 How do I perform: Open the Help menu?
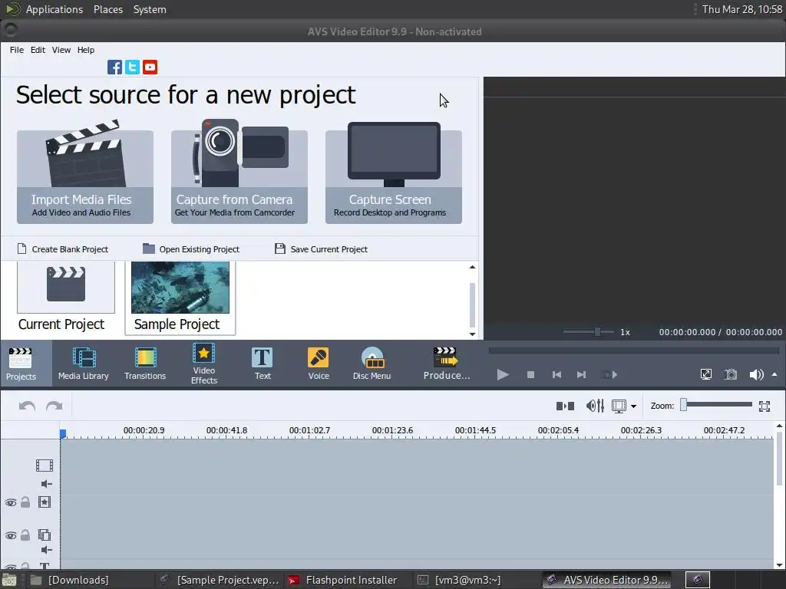pyautogui.click(x=86, y=50)
